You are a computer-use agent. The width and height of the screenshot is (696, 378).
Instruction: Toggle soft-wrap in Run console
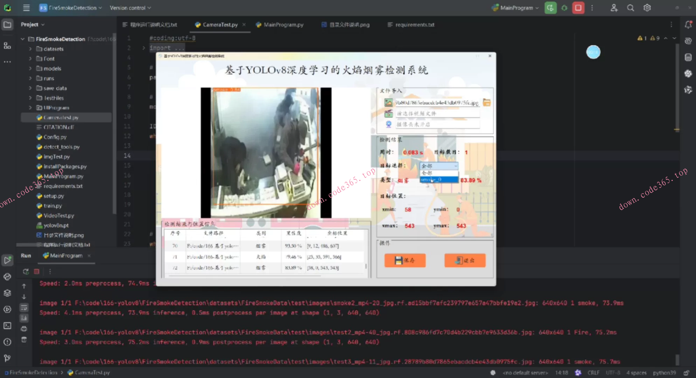click(x=24, y=307)
